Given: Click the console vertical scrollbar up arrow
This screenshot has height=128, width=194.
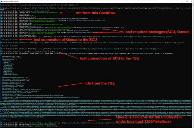Looking at the screenshot, I should click(x=193, y=4).
